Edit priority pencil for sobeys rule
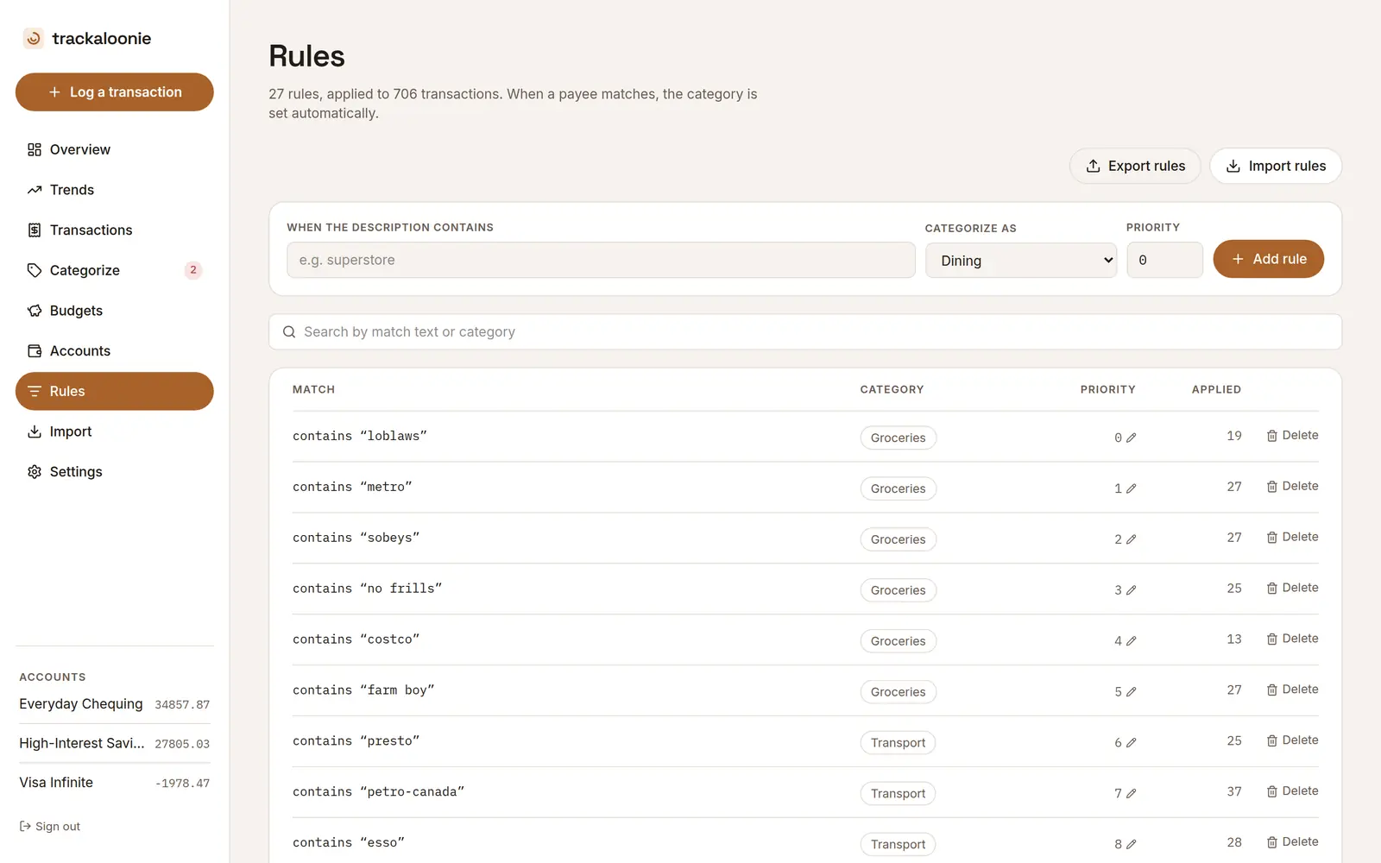The image size is (1381, 863). coord(1131,539)
